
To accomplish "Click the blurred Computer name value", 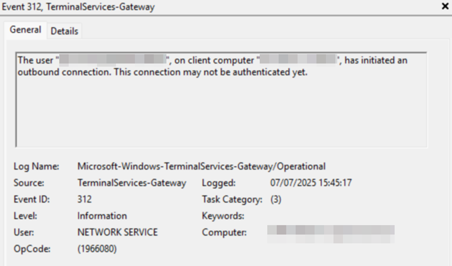I will [x=331, y=233].
